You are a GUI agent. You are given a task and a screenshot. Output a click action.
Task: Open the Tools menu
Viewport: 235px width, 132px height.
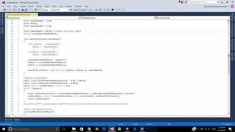tap(54, 6)
